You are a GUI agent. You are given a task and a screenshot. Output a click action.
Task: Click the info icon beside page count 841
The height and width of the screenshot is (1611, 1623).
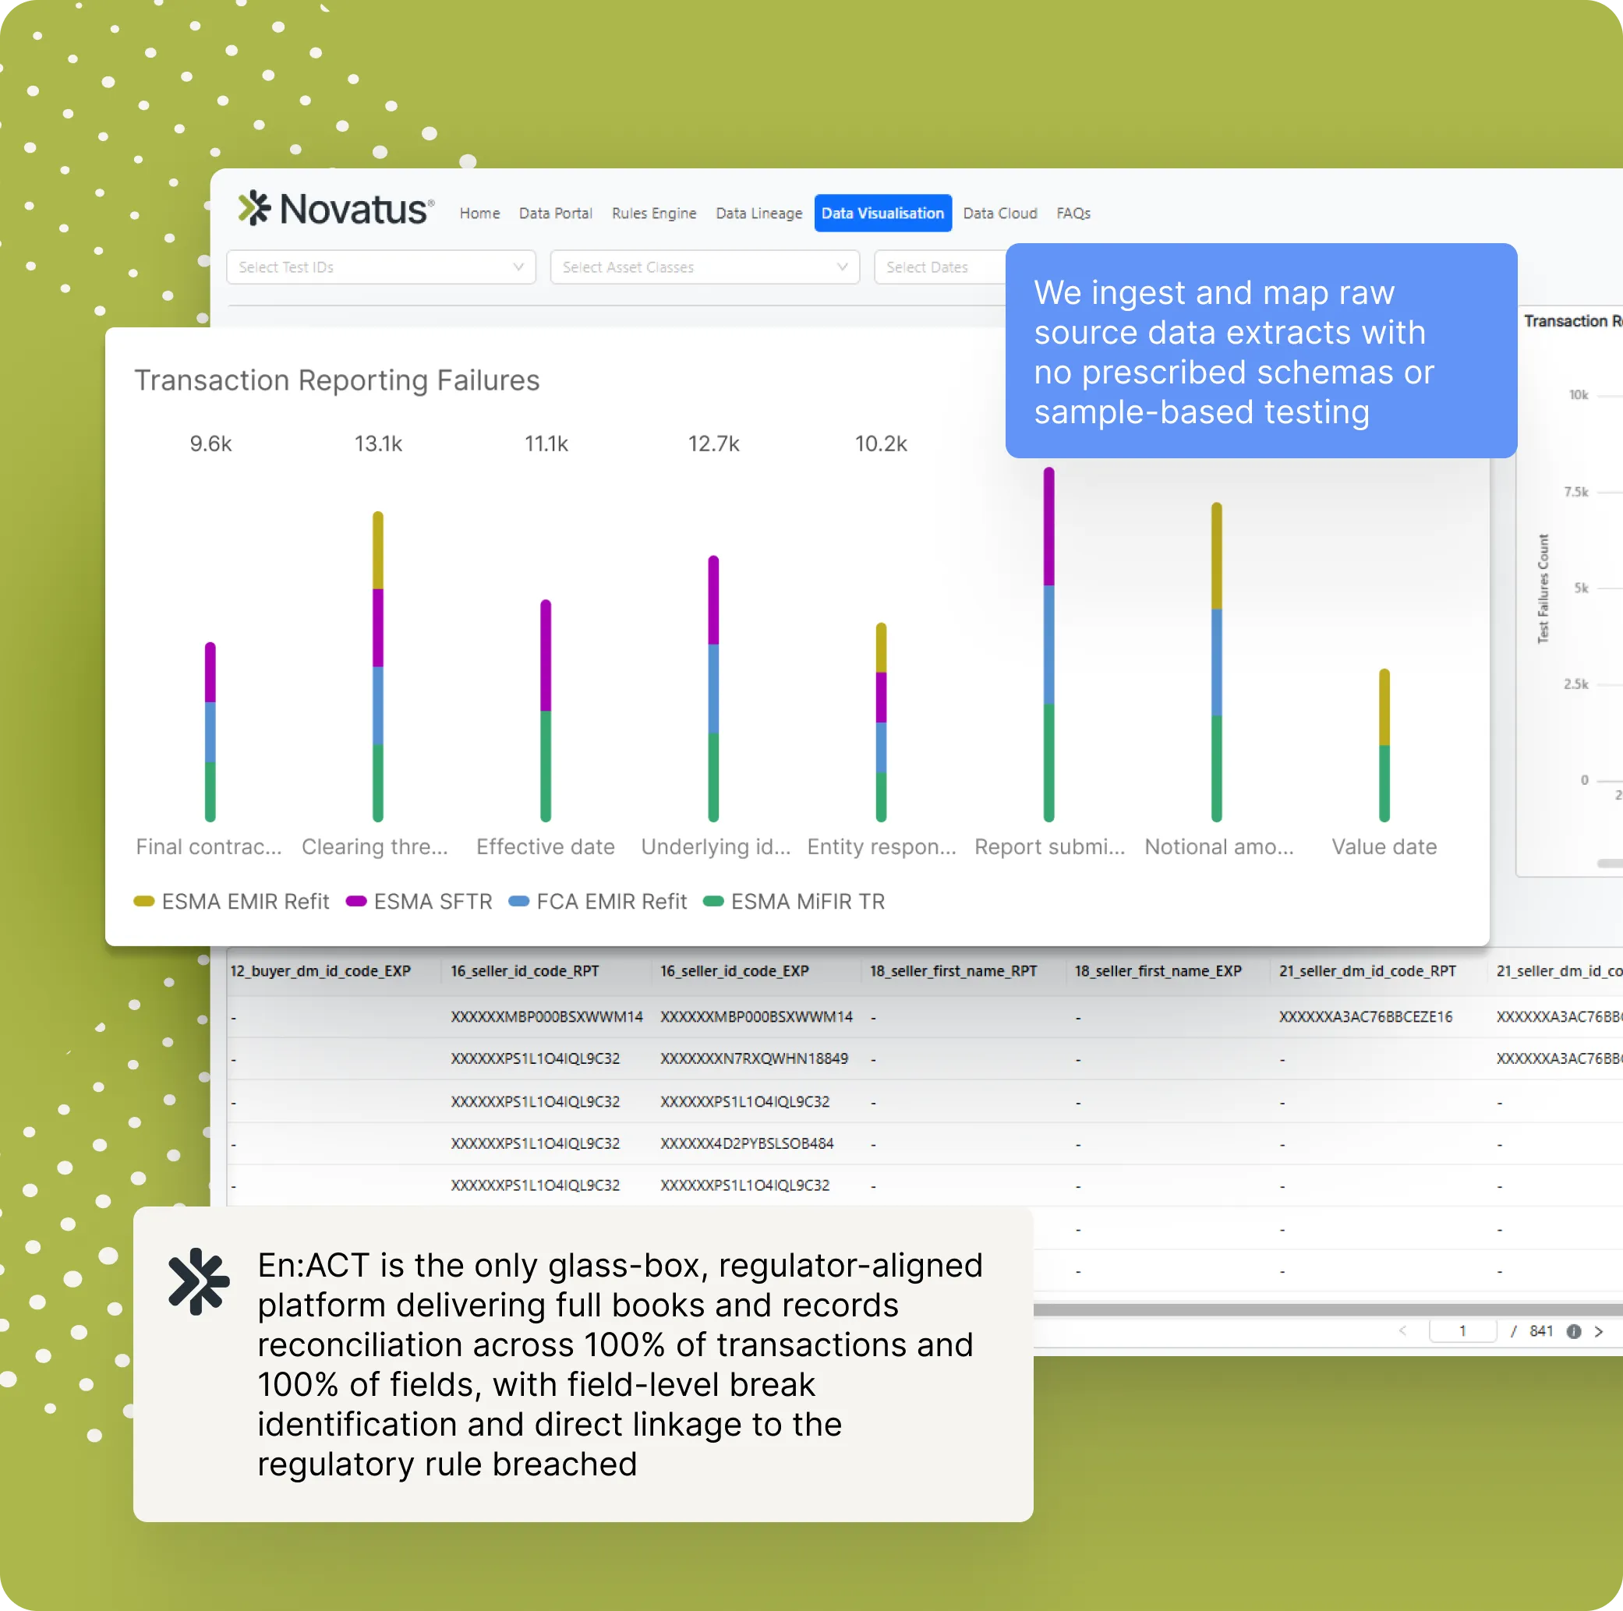click(x=1573, y=1331)
